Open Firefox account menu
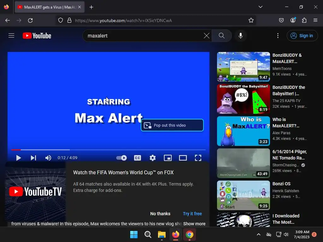The width and height of the screenshot is (323, 242). [x=293, y=20]
